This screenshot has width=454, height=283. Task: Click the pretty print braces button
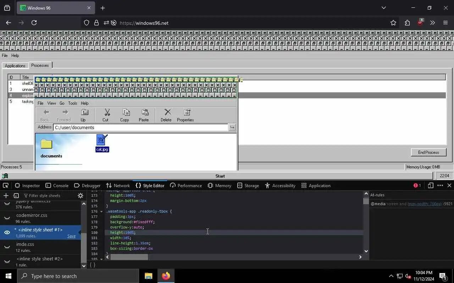93,265
